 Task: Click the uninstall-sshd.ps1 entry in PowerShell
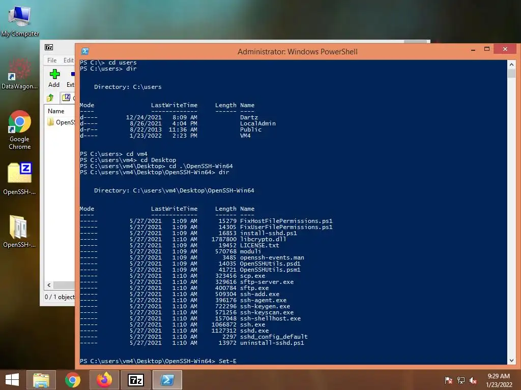pyautogui.click(x=272, y=343)
